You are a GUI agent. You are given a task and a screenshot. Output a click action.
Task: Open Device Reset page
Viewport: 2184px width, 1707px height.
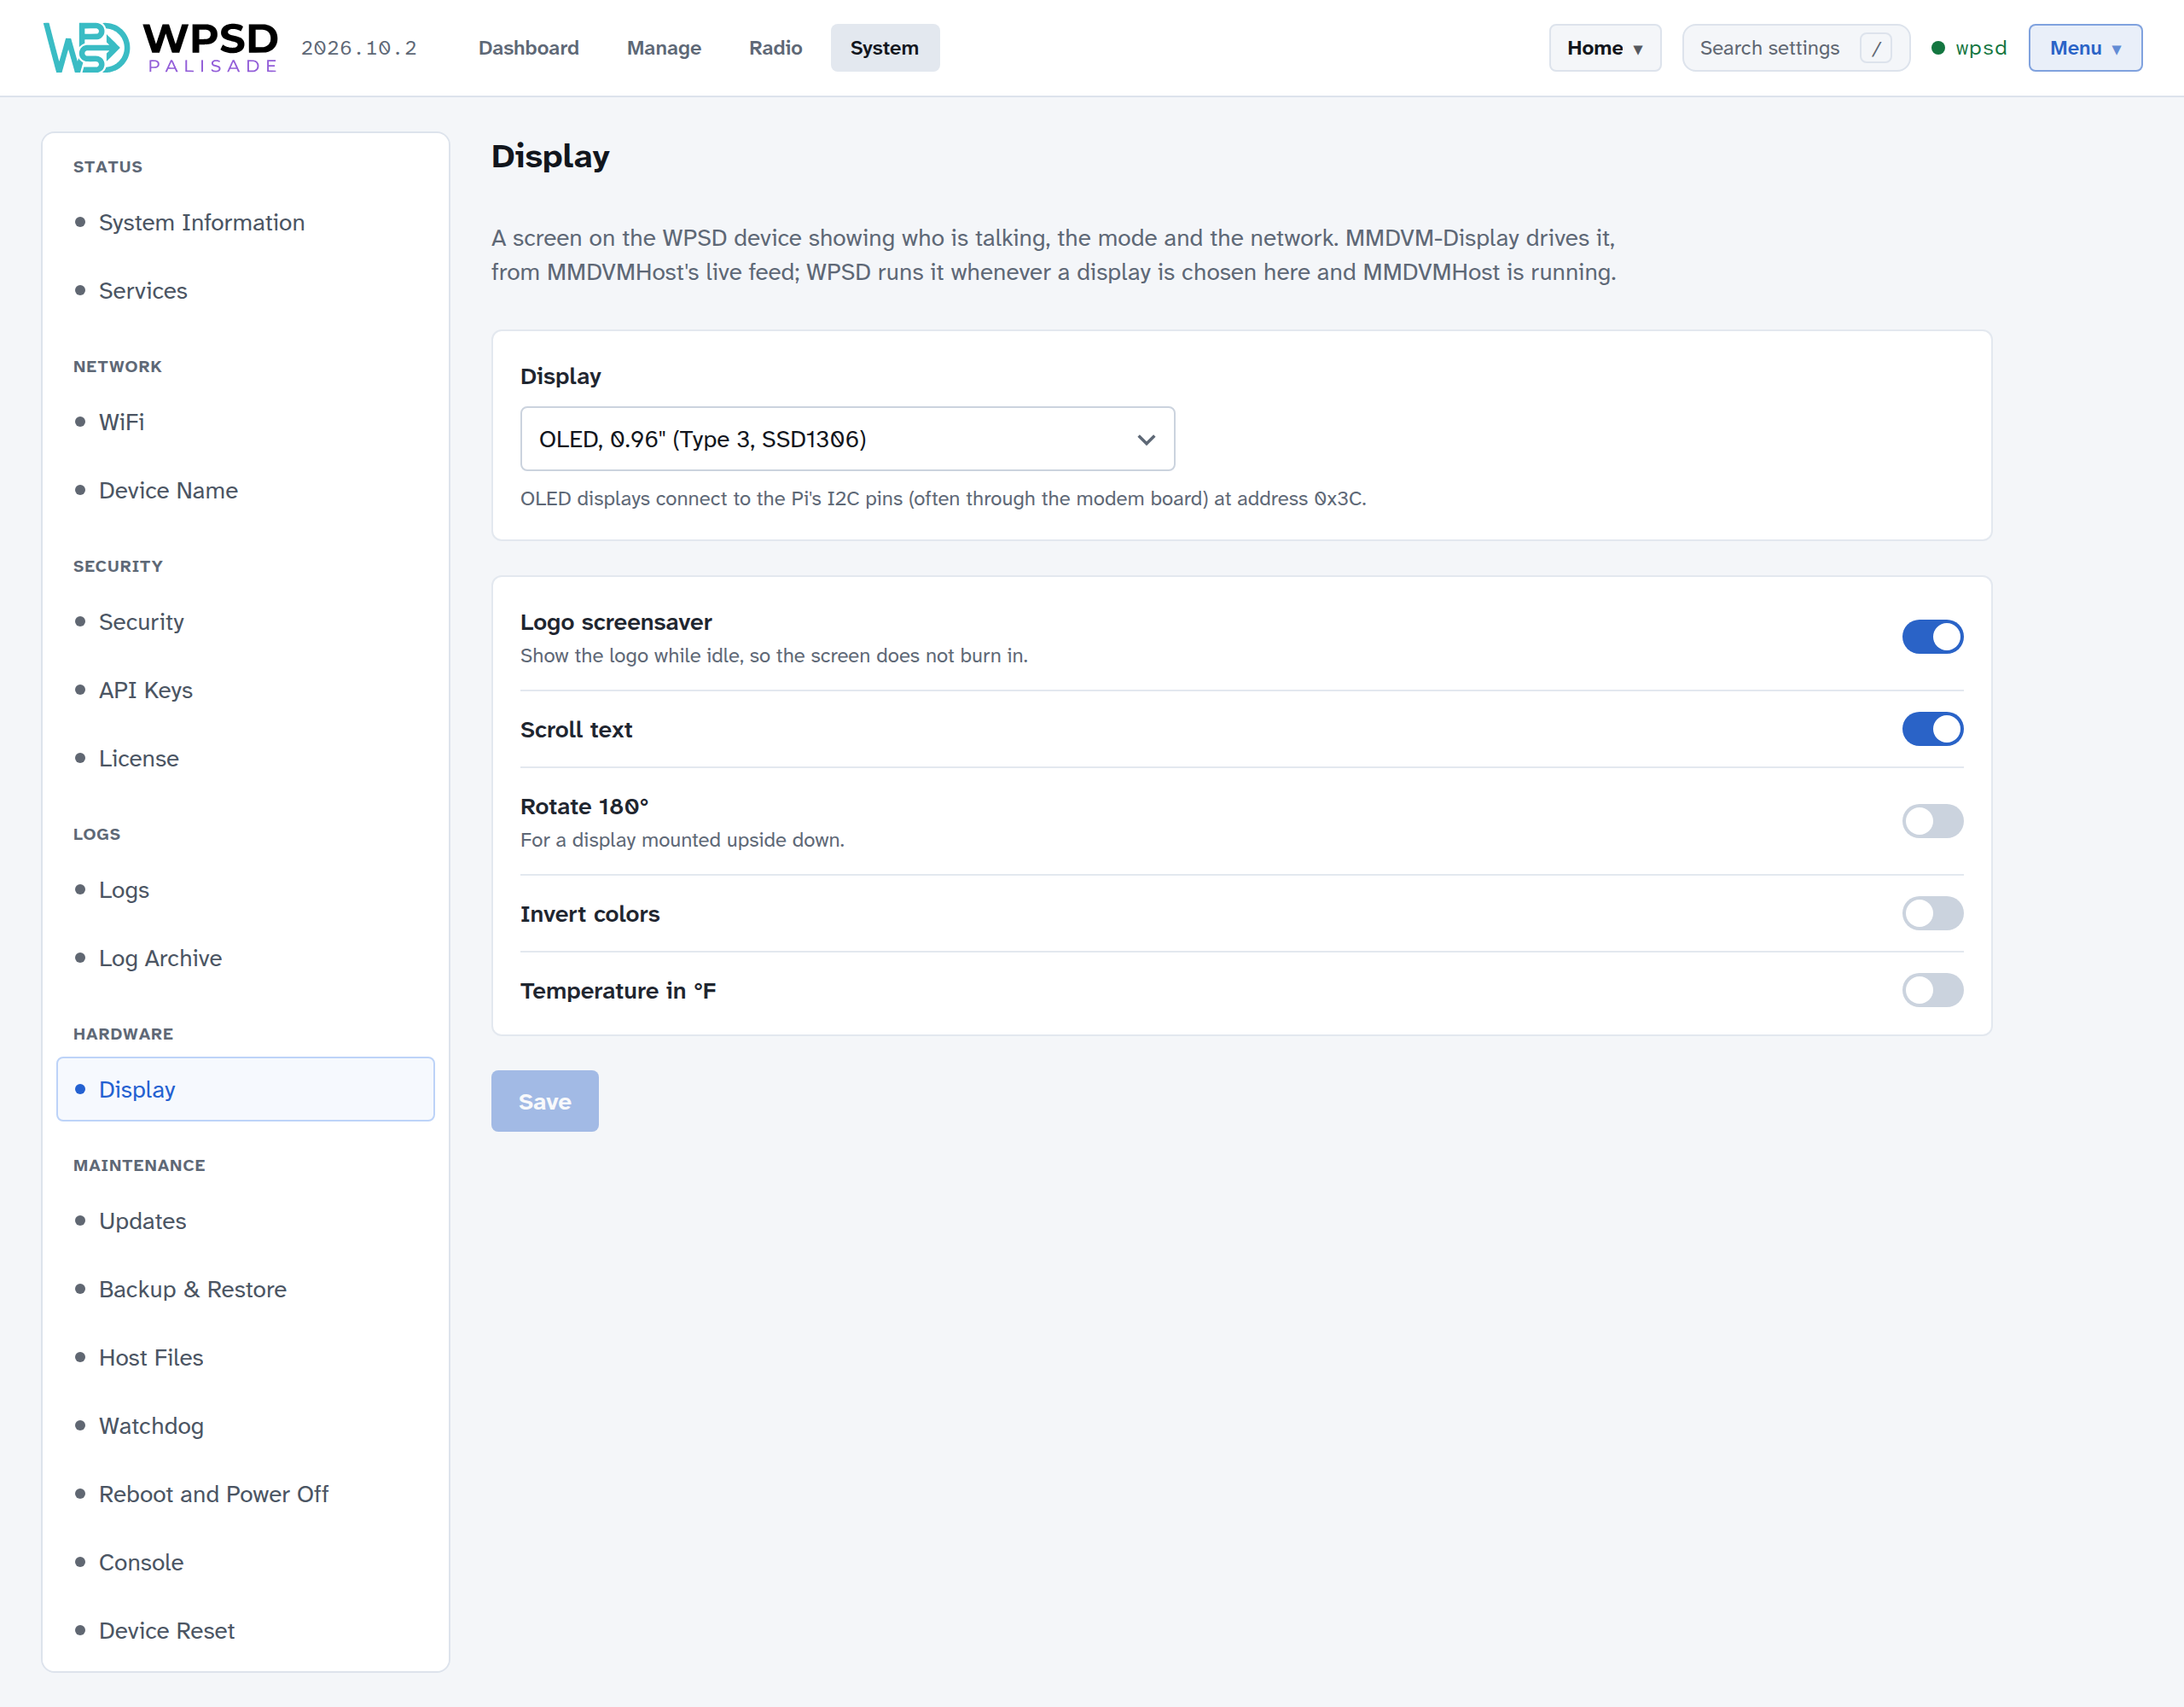coord(245,1631)
